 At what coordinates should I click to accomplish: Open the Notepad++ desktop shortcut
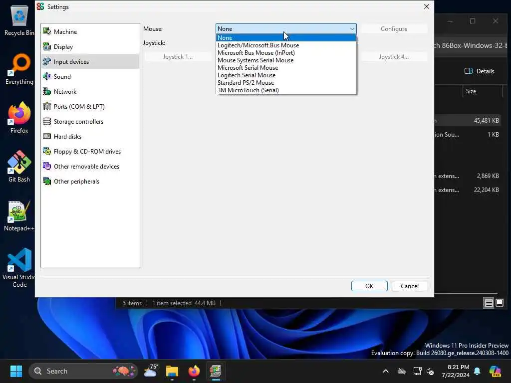pyautogui.click(x=19, y=215)
